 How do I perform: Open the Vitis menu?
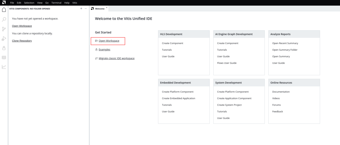pyautogui.click(x=74, y=3)
